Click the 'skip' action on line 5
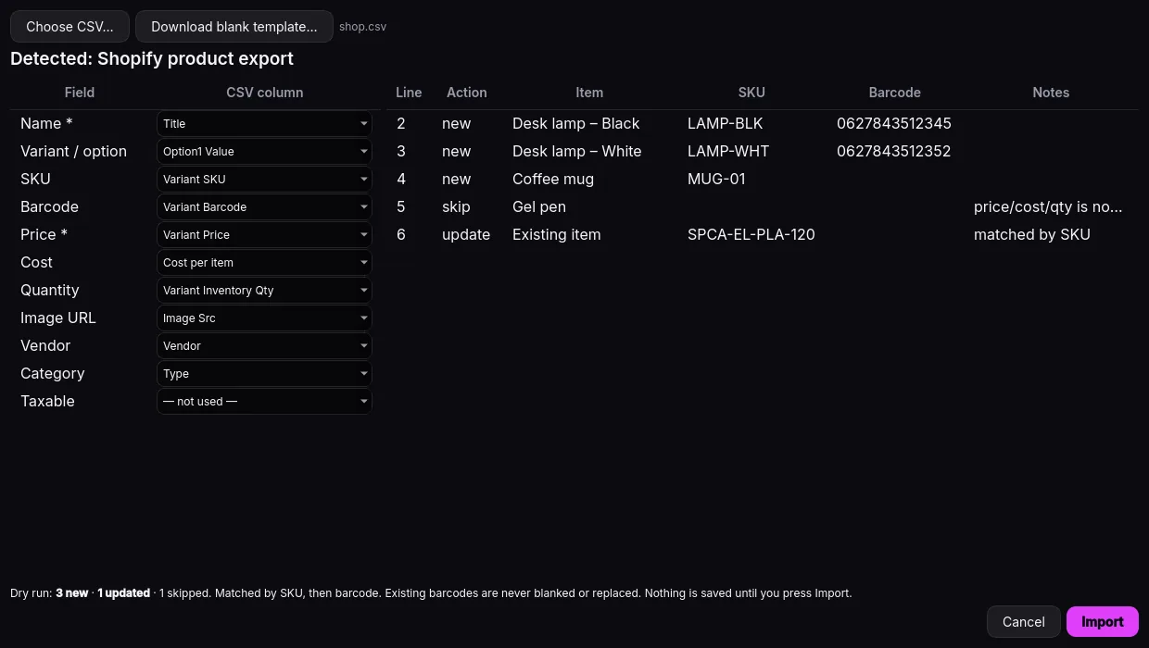Image resolution: width=1149 pixels, height=648 pixels. click(x=456, y=207)
